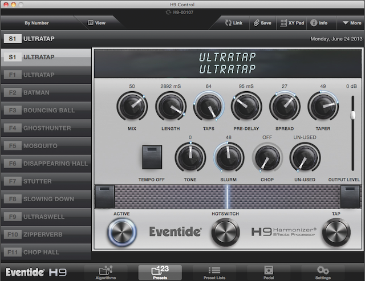Click the date Monday, June 24 2013
Image resolution: width=365 pixels, height=281 pixels.
coord(336,39)
